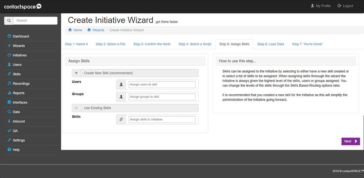Click the Logout link in header
Image resolution: width=364 pixels, height=178 pixels.
click(x=345, y=6)
